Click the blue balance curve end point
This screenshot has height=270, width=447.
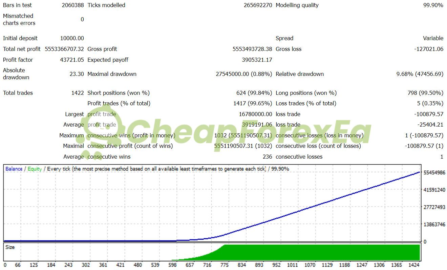(419, 172)
